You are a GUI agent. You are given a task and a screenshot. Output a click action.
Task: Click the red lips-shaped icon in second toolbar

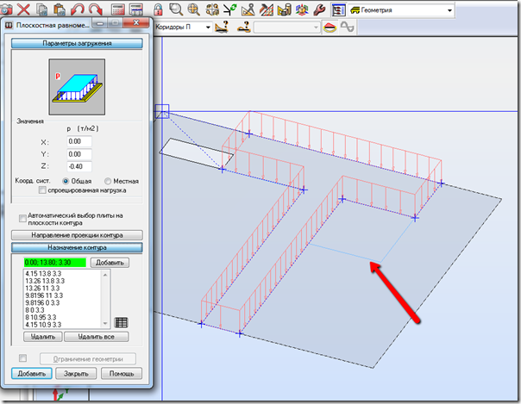(330, 28)
